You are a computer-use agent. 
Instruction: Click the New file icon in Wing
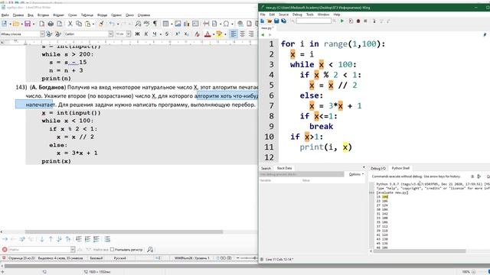pos(262,21)
